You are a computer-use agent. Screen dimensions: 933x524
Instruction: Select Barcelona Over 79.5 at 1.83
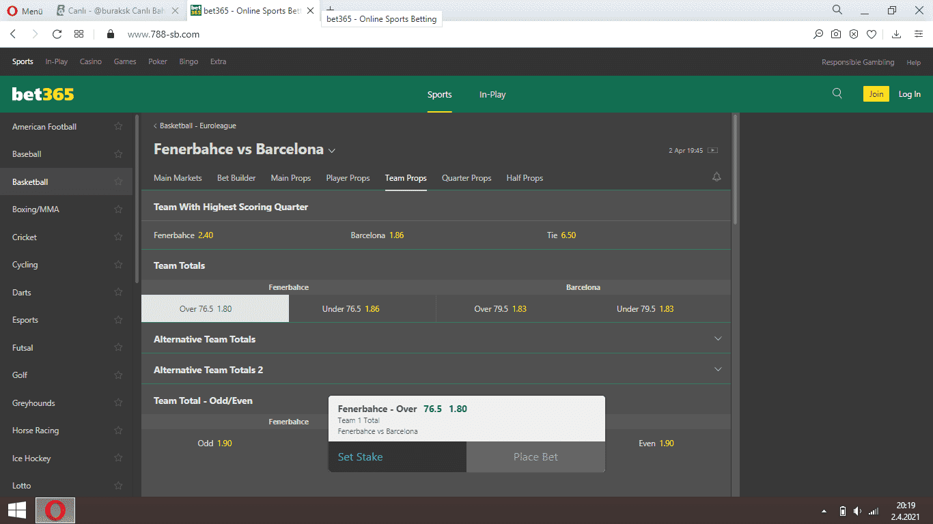(510, 308)
